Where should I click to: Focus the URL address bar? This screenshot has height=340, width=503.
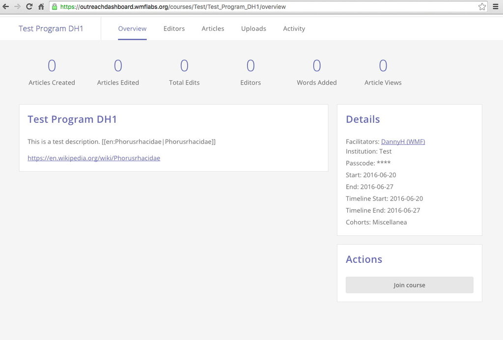(x=268, y=7)
